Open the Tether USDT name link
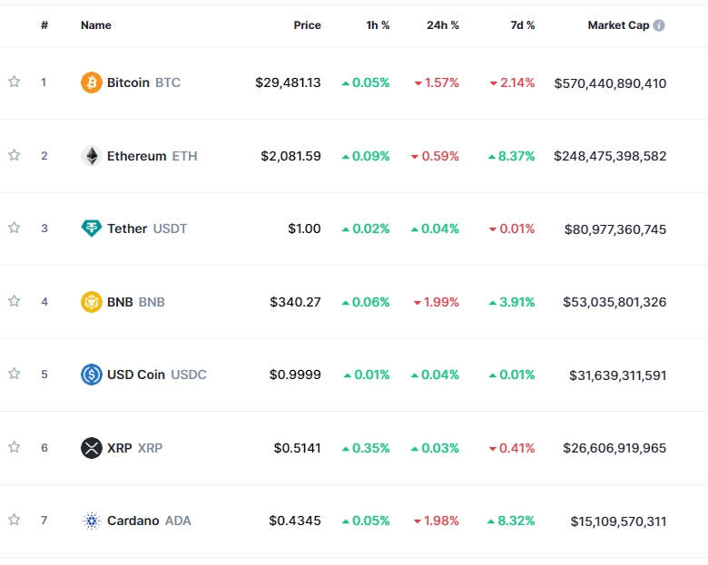The width and height of the screenshot is (708, 565). 146,229
